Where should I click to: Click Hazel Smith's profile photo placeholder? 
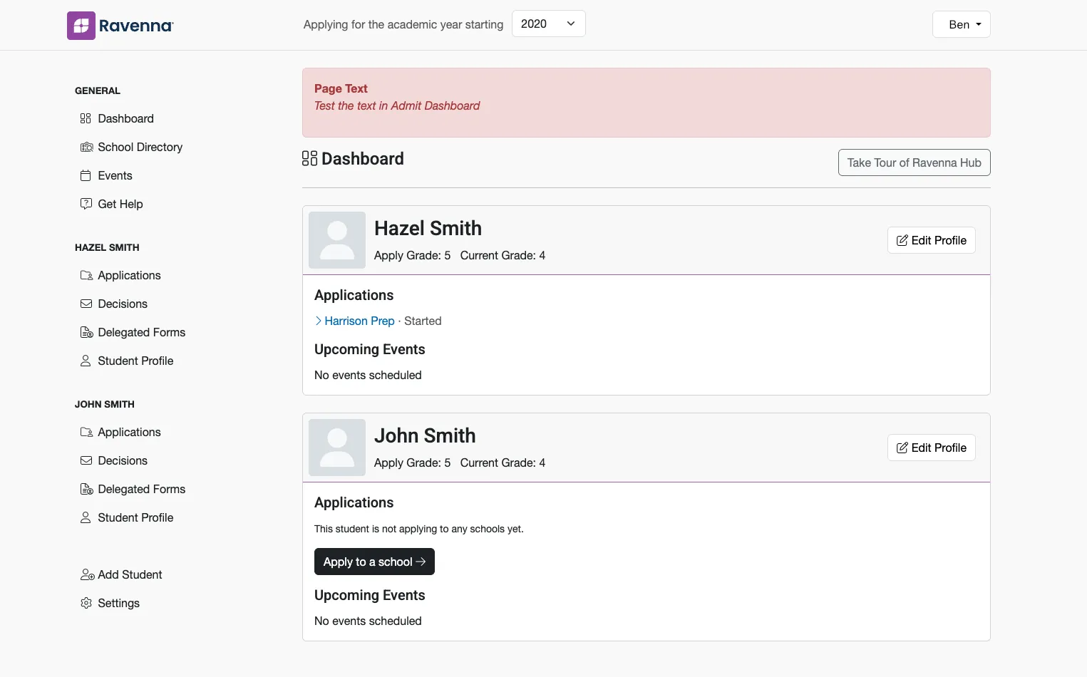[x=336, y=240]
